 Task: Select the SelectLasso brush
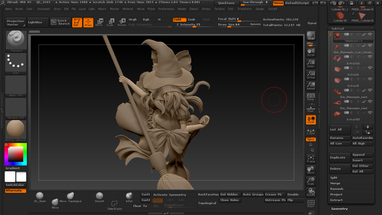point(115,205)
